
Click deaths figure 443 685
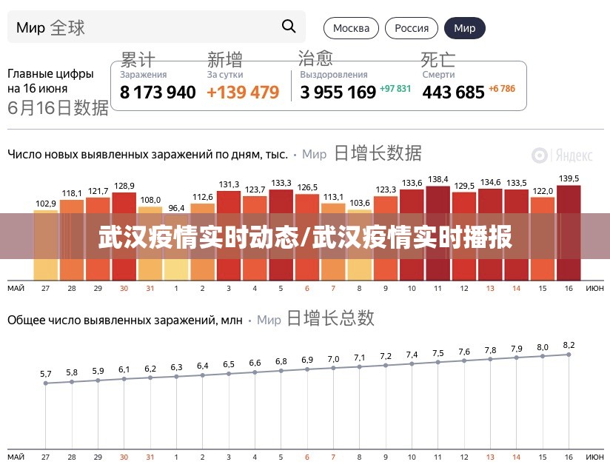pos(453,93)
